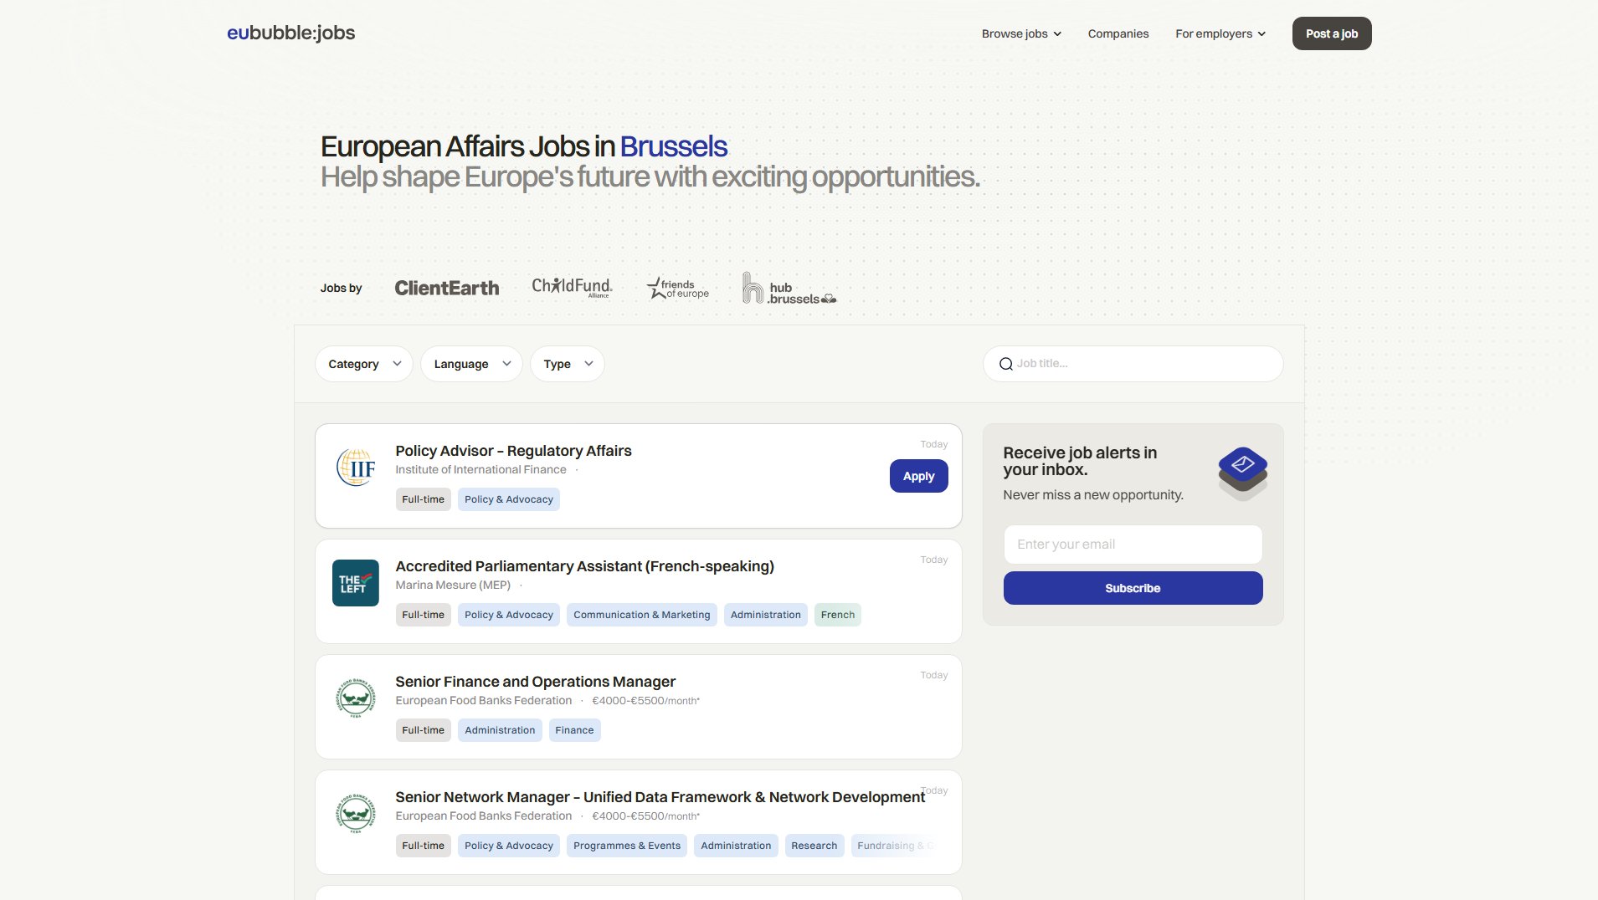
Task: Click the eububble:jobs logo
Action: [290, 33]
